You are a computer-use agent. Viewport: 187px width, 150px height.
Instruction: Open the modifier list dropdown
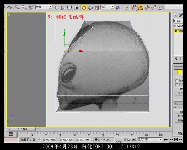pos(178,26)
